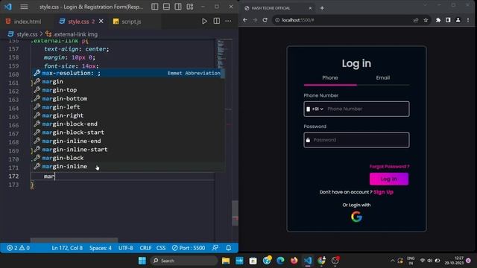Viewport: 477px width, 268px height.
Task: Open editor More Actions ellipsis
Action: (x=228, y=22)
